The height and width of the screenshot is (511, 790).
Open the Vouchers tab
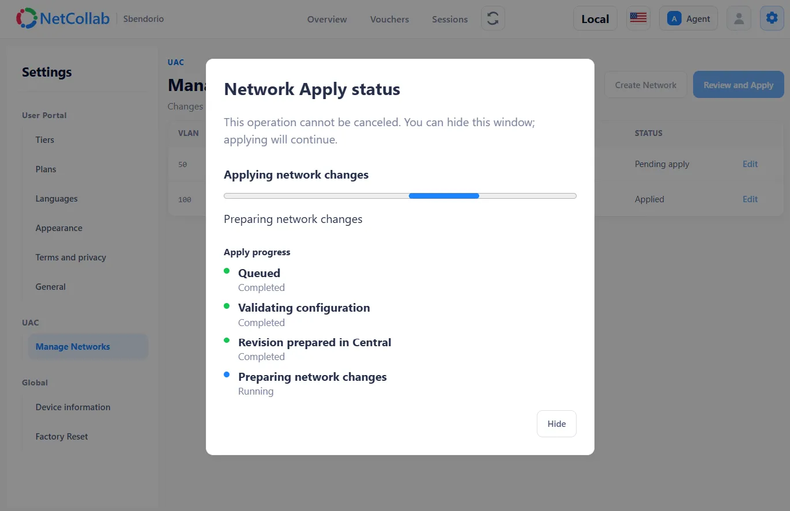point(389,19)
